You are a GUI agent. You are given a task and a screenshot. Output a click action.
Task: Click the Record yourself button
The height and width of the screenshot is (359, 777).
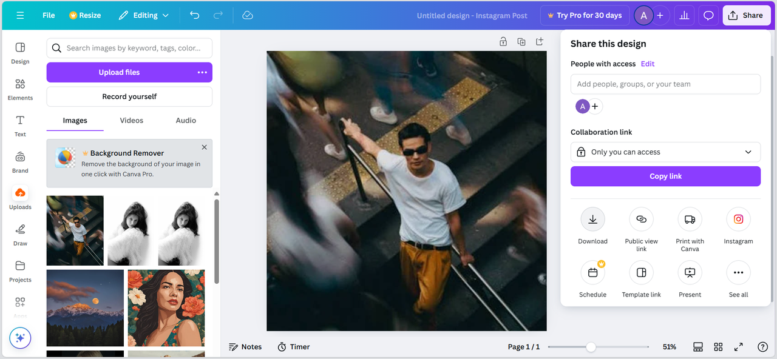pyautogui.click(x=129, y=96)
